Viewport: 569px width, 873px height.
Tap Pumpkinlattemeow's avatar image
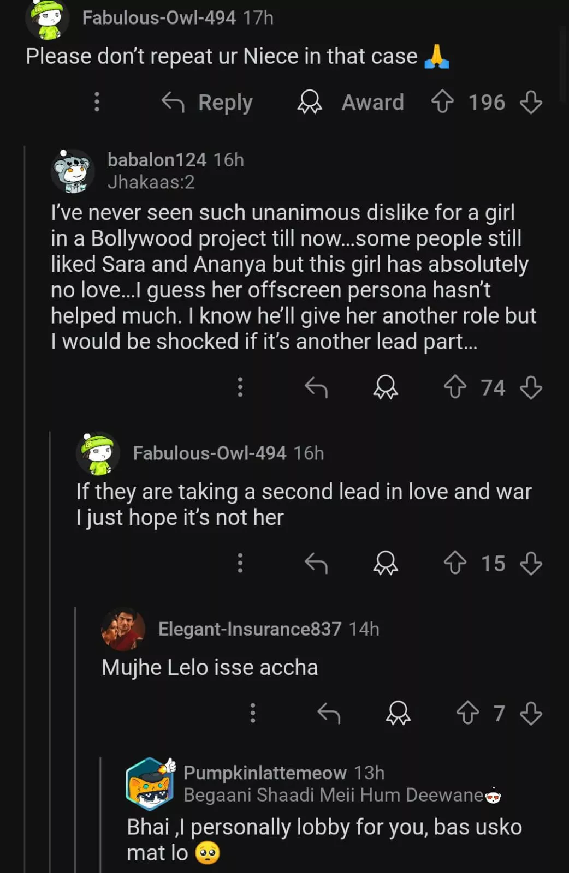click(x=150, y=783)
